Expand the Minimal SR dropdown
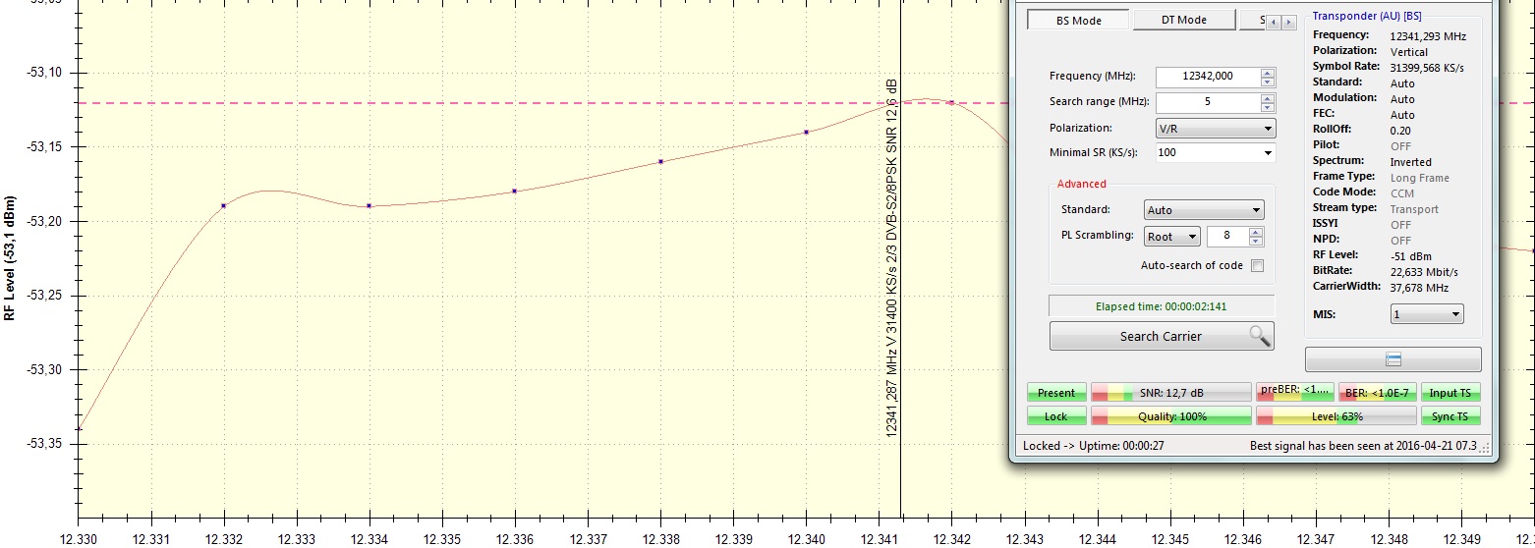 pos(1268,153)
